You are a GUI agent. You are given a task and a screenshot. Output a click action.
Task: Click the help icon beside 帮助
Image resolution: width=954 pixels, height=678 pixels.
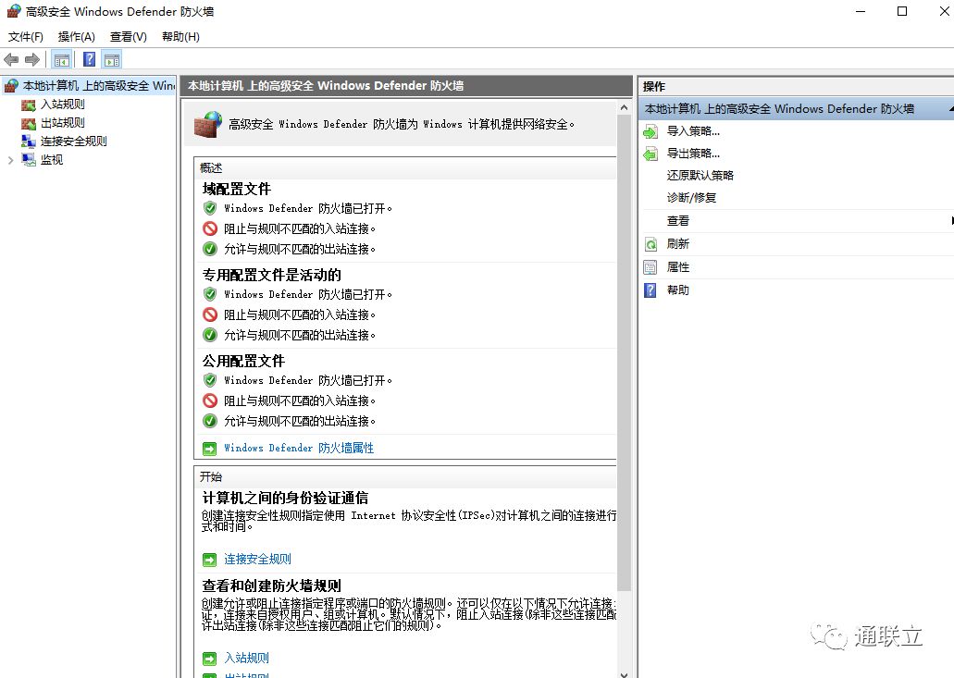point(650,290)
